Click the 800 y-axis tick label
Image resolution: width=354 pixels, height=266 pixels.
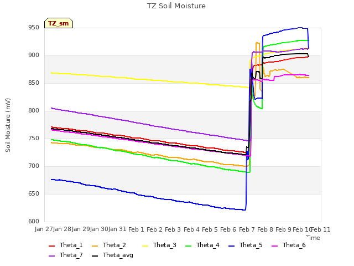click(x=34, y=111)
